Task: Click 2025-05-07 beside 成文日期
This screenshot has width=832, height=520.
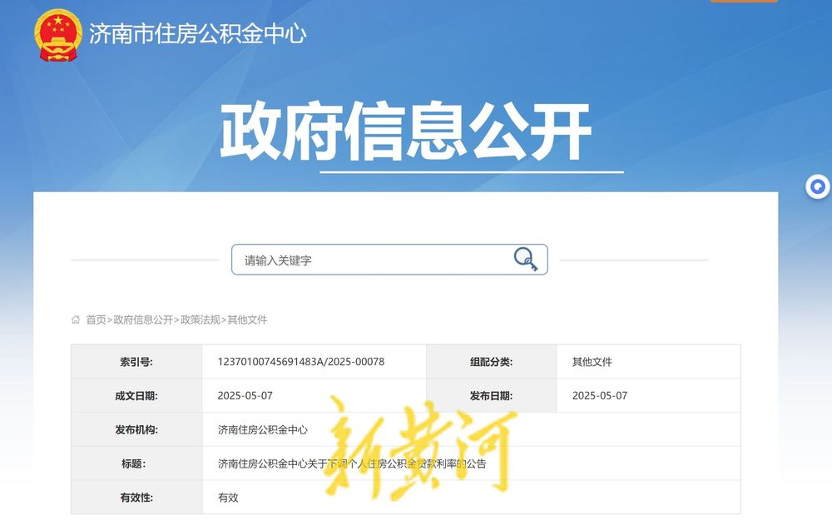Action: pyautogui.click(x=245, y=396)
